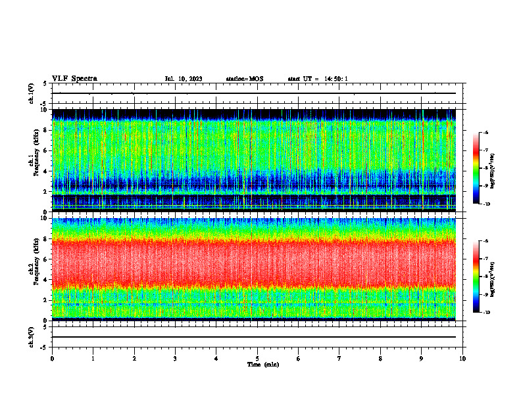Image resolution: width=521 pixels, height=402 pixels.
Task: Click the "2" kHz tick of ch.2 frequency axis
Action: (46, 300)
